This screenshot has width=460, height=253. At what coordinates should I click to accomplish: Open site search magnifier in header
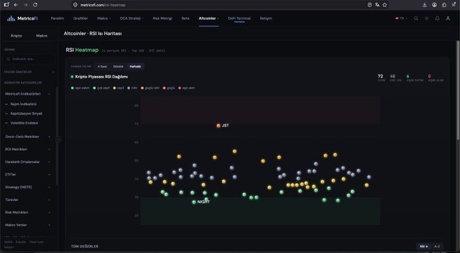416,18
